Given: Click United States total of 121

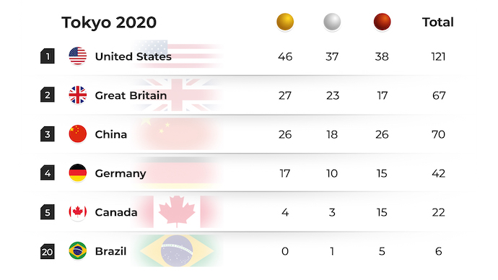Looking at the screenshot, I should pyautogui.click(x=438, y=56).
